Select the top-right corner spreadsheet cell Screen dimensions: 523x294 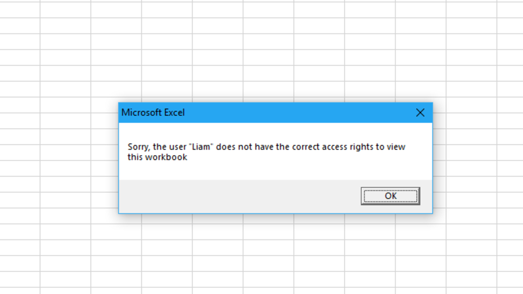510,10
